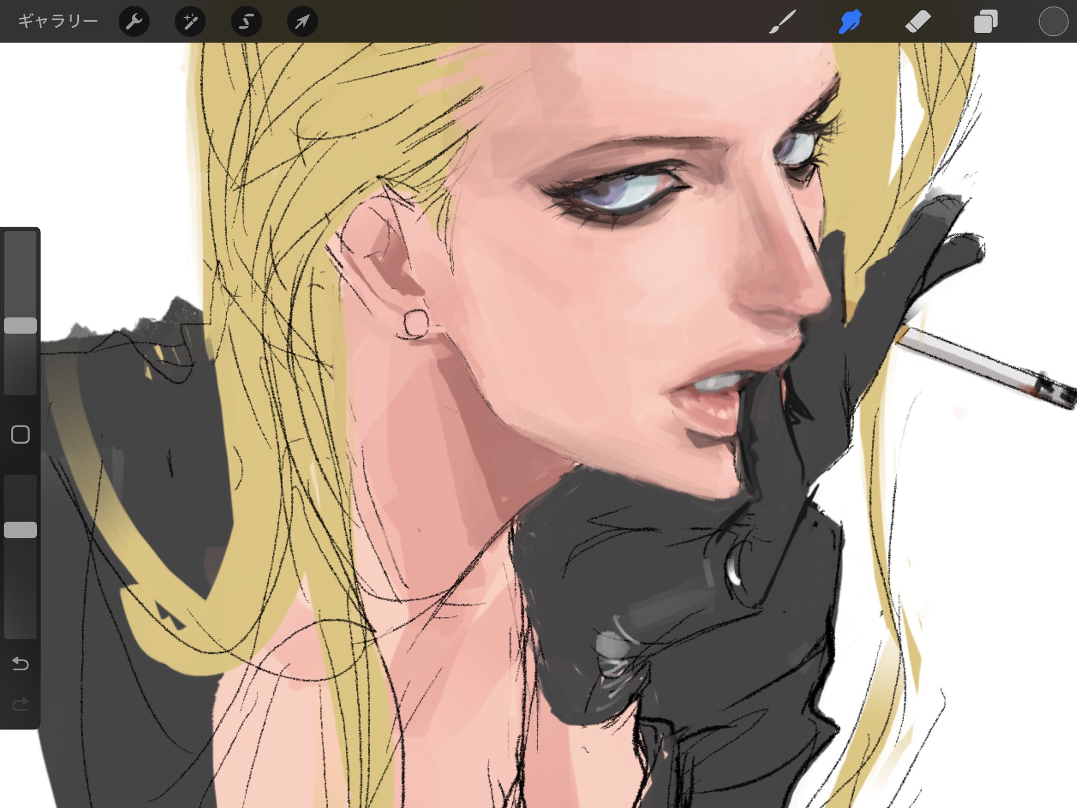Activate the Selection S-shaped tool
Screen dimensions: 1077x808
(x=246, y=22)
